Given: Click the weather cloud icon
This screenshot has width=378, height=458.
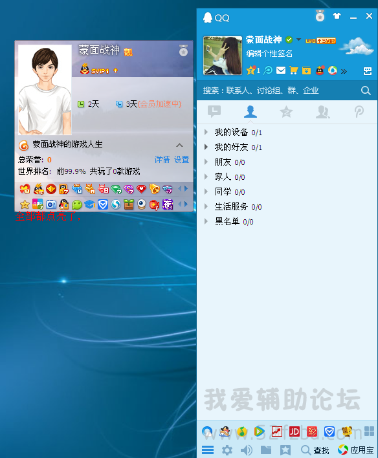Looking at the screenshot, I should [x=357, y=47].
